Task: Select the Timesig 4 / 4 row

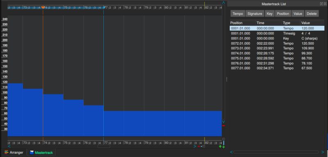Action: click(x=277, y=34)
